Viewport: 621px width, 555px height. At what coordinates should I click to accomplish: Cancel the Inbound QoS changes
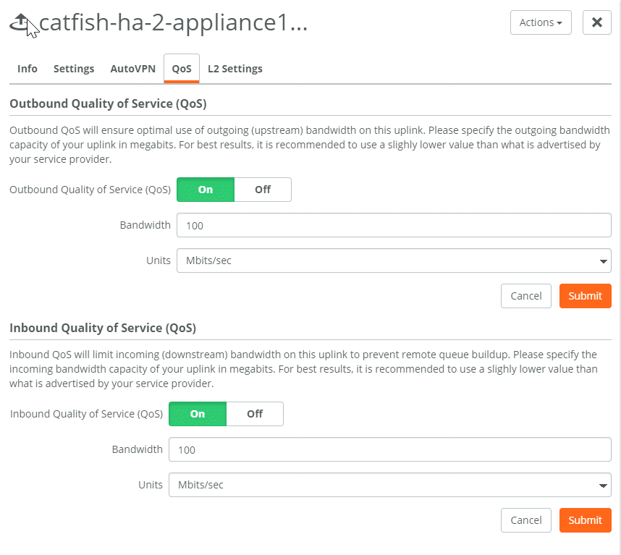(x=526, y=520)
